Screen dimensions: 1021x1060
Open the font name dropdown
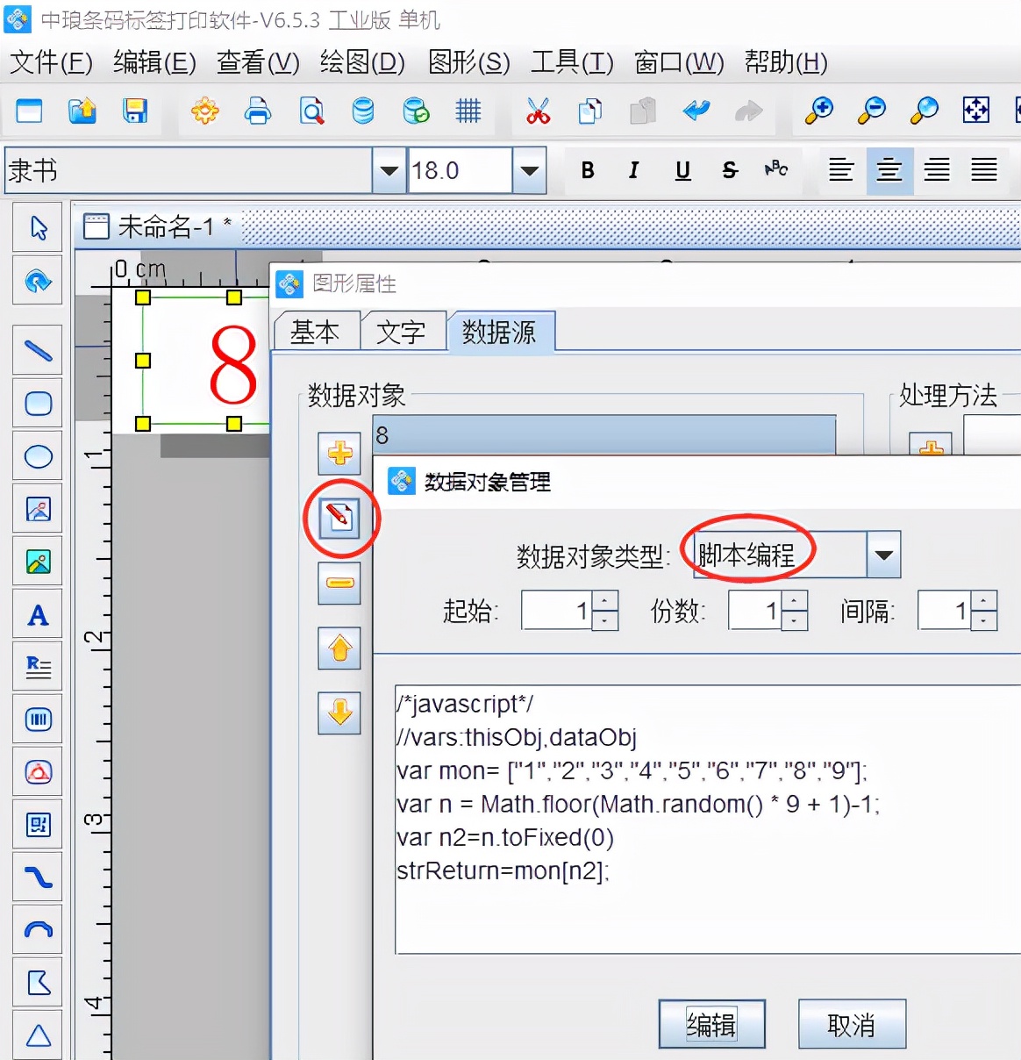(387, 170)
